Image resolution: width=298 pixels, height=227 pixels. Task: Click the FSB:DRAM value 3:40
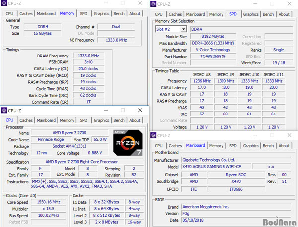(88, 62)
